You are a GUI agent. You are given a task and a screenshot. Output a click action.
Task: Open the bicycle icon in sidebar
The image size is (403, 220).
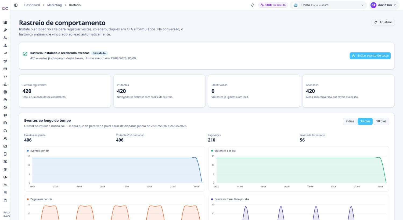[5, 46]
